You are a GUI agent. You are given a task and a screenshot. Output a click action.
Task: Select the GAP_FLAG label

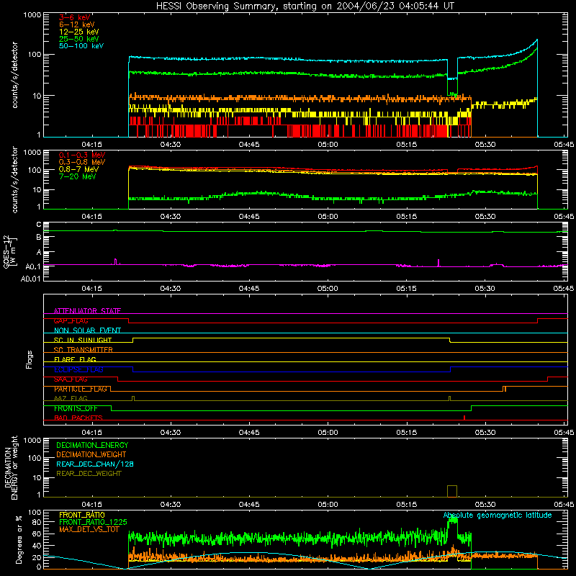coord(71,320)
